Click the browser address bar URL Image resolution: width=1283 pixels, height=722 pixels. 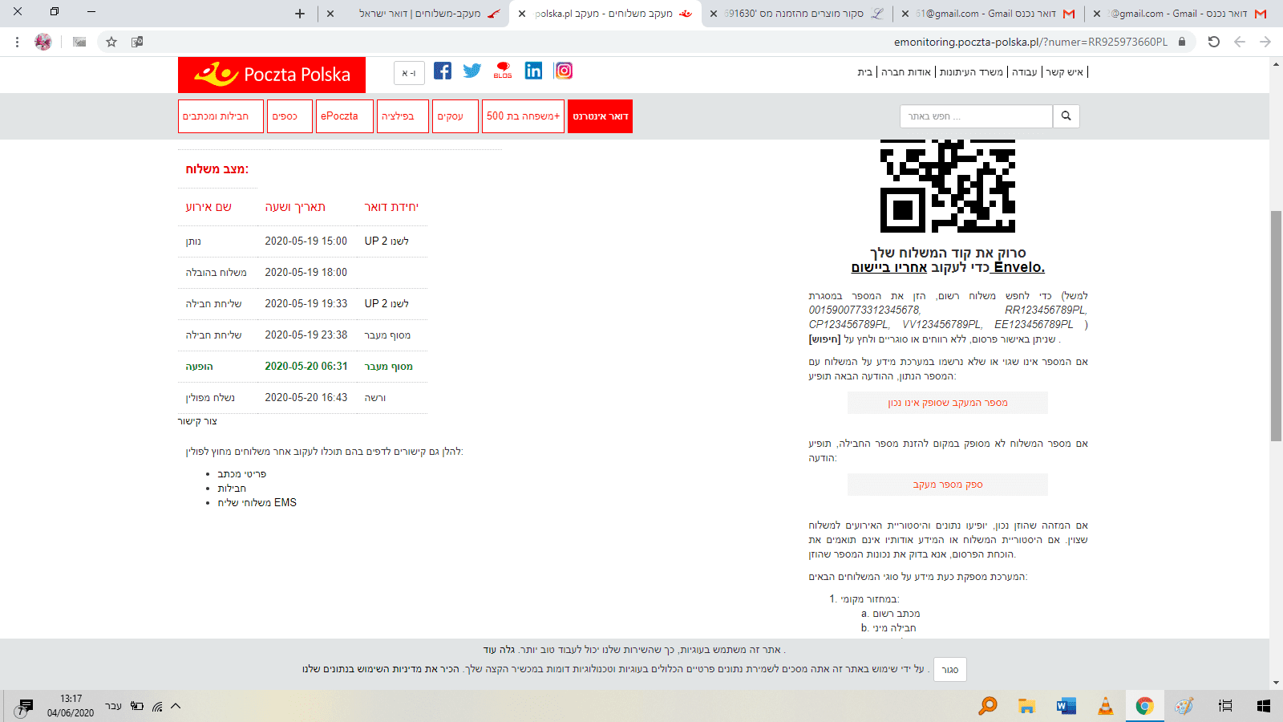[1030, 42]
